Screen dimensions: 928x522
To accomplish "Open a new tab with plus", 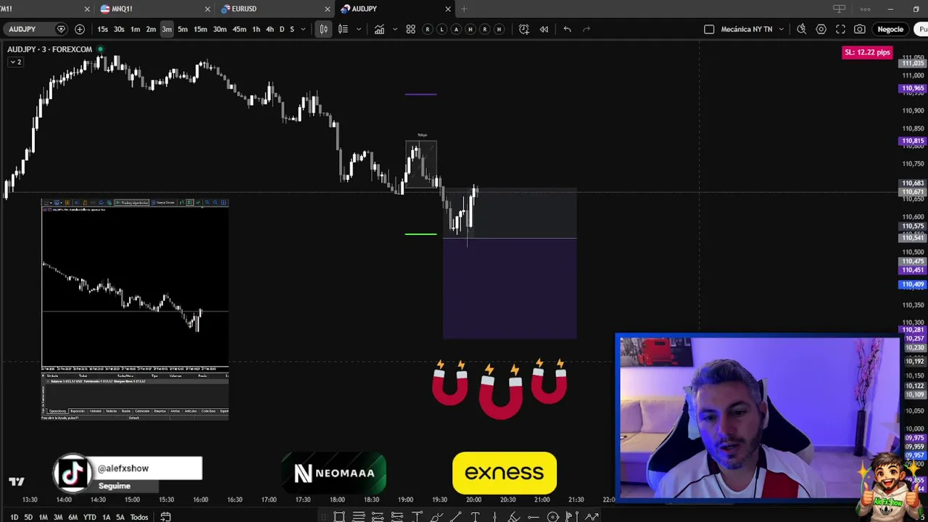I will coord(464,9).
